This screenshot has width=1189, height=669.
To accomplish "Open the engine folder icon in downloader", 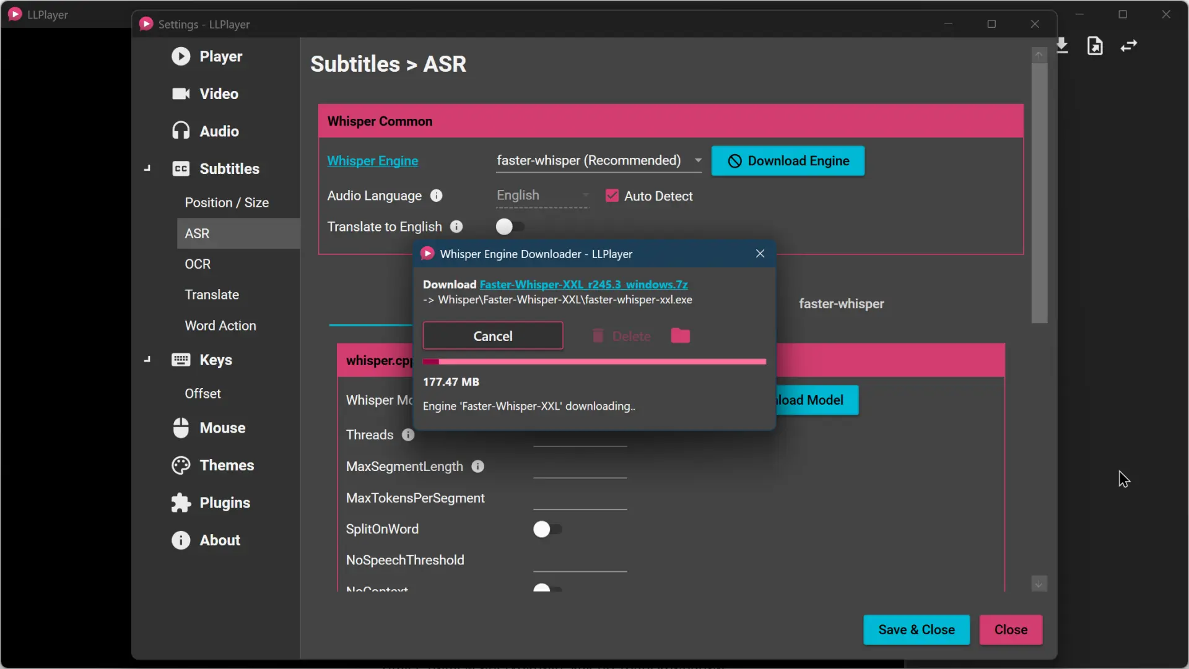I will (x=681, y=335).
